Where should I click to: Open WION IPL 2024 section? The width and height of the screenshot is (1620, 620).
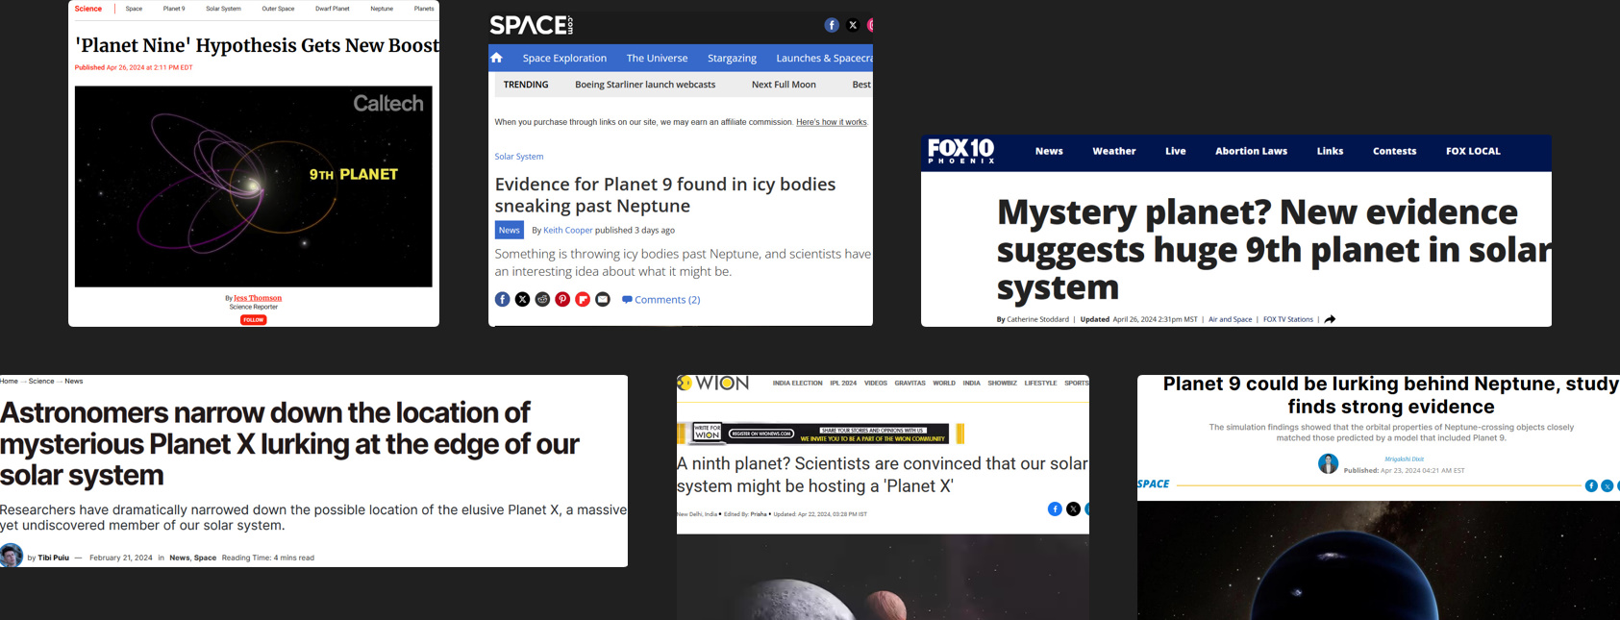(x=843, y=383)
